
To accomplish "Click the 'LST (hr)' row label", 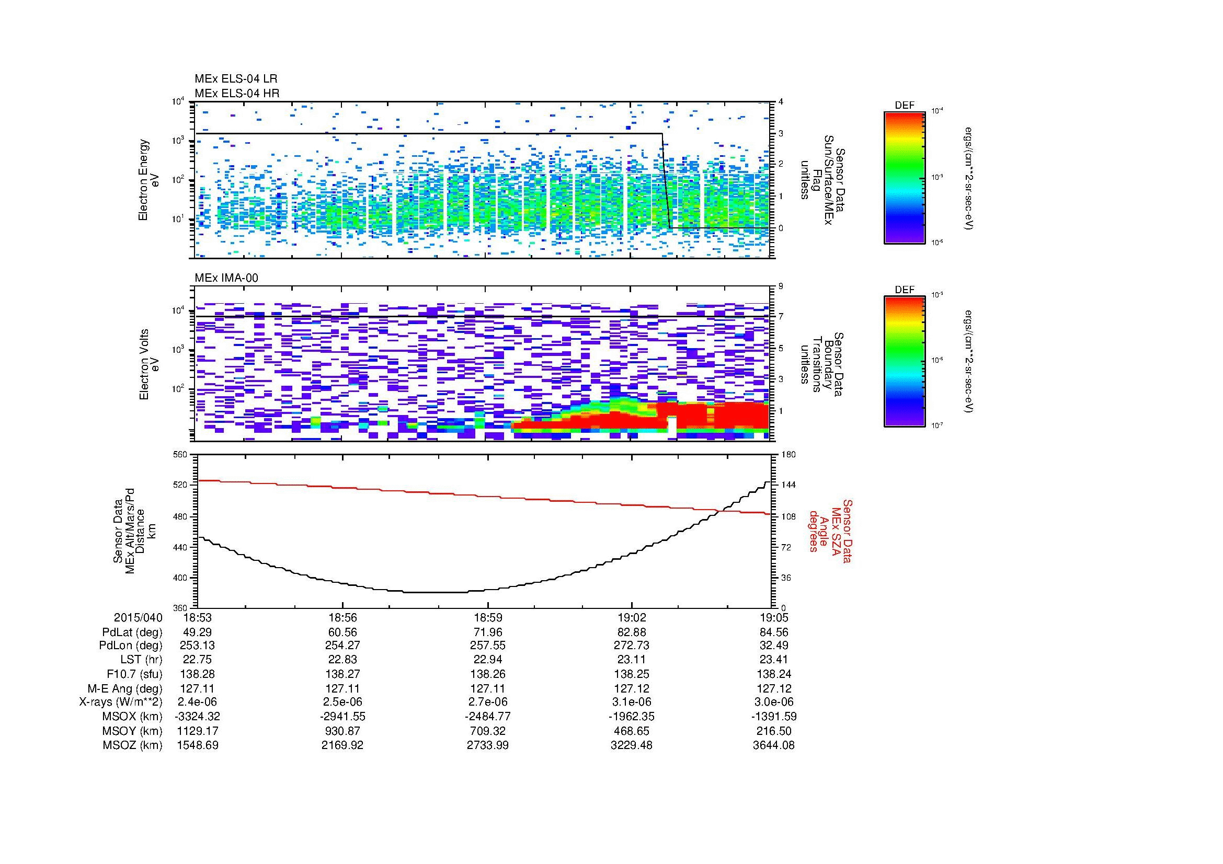I will pos(141,660).
